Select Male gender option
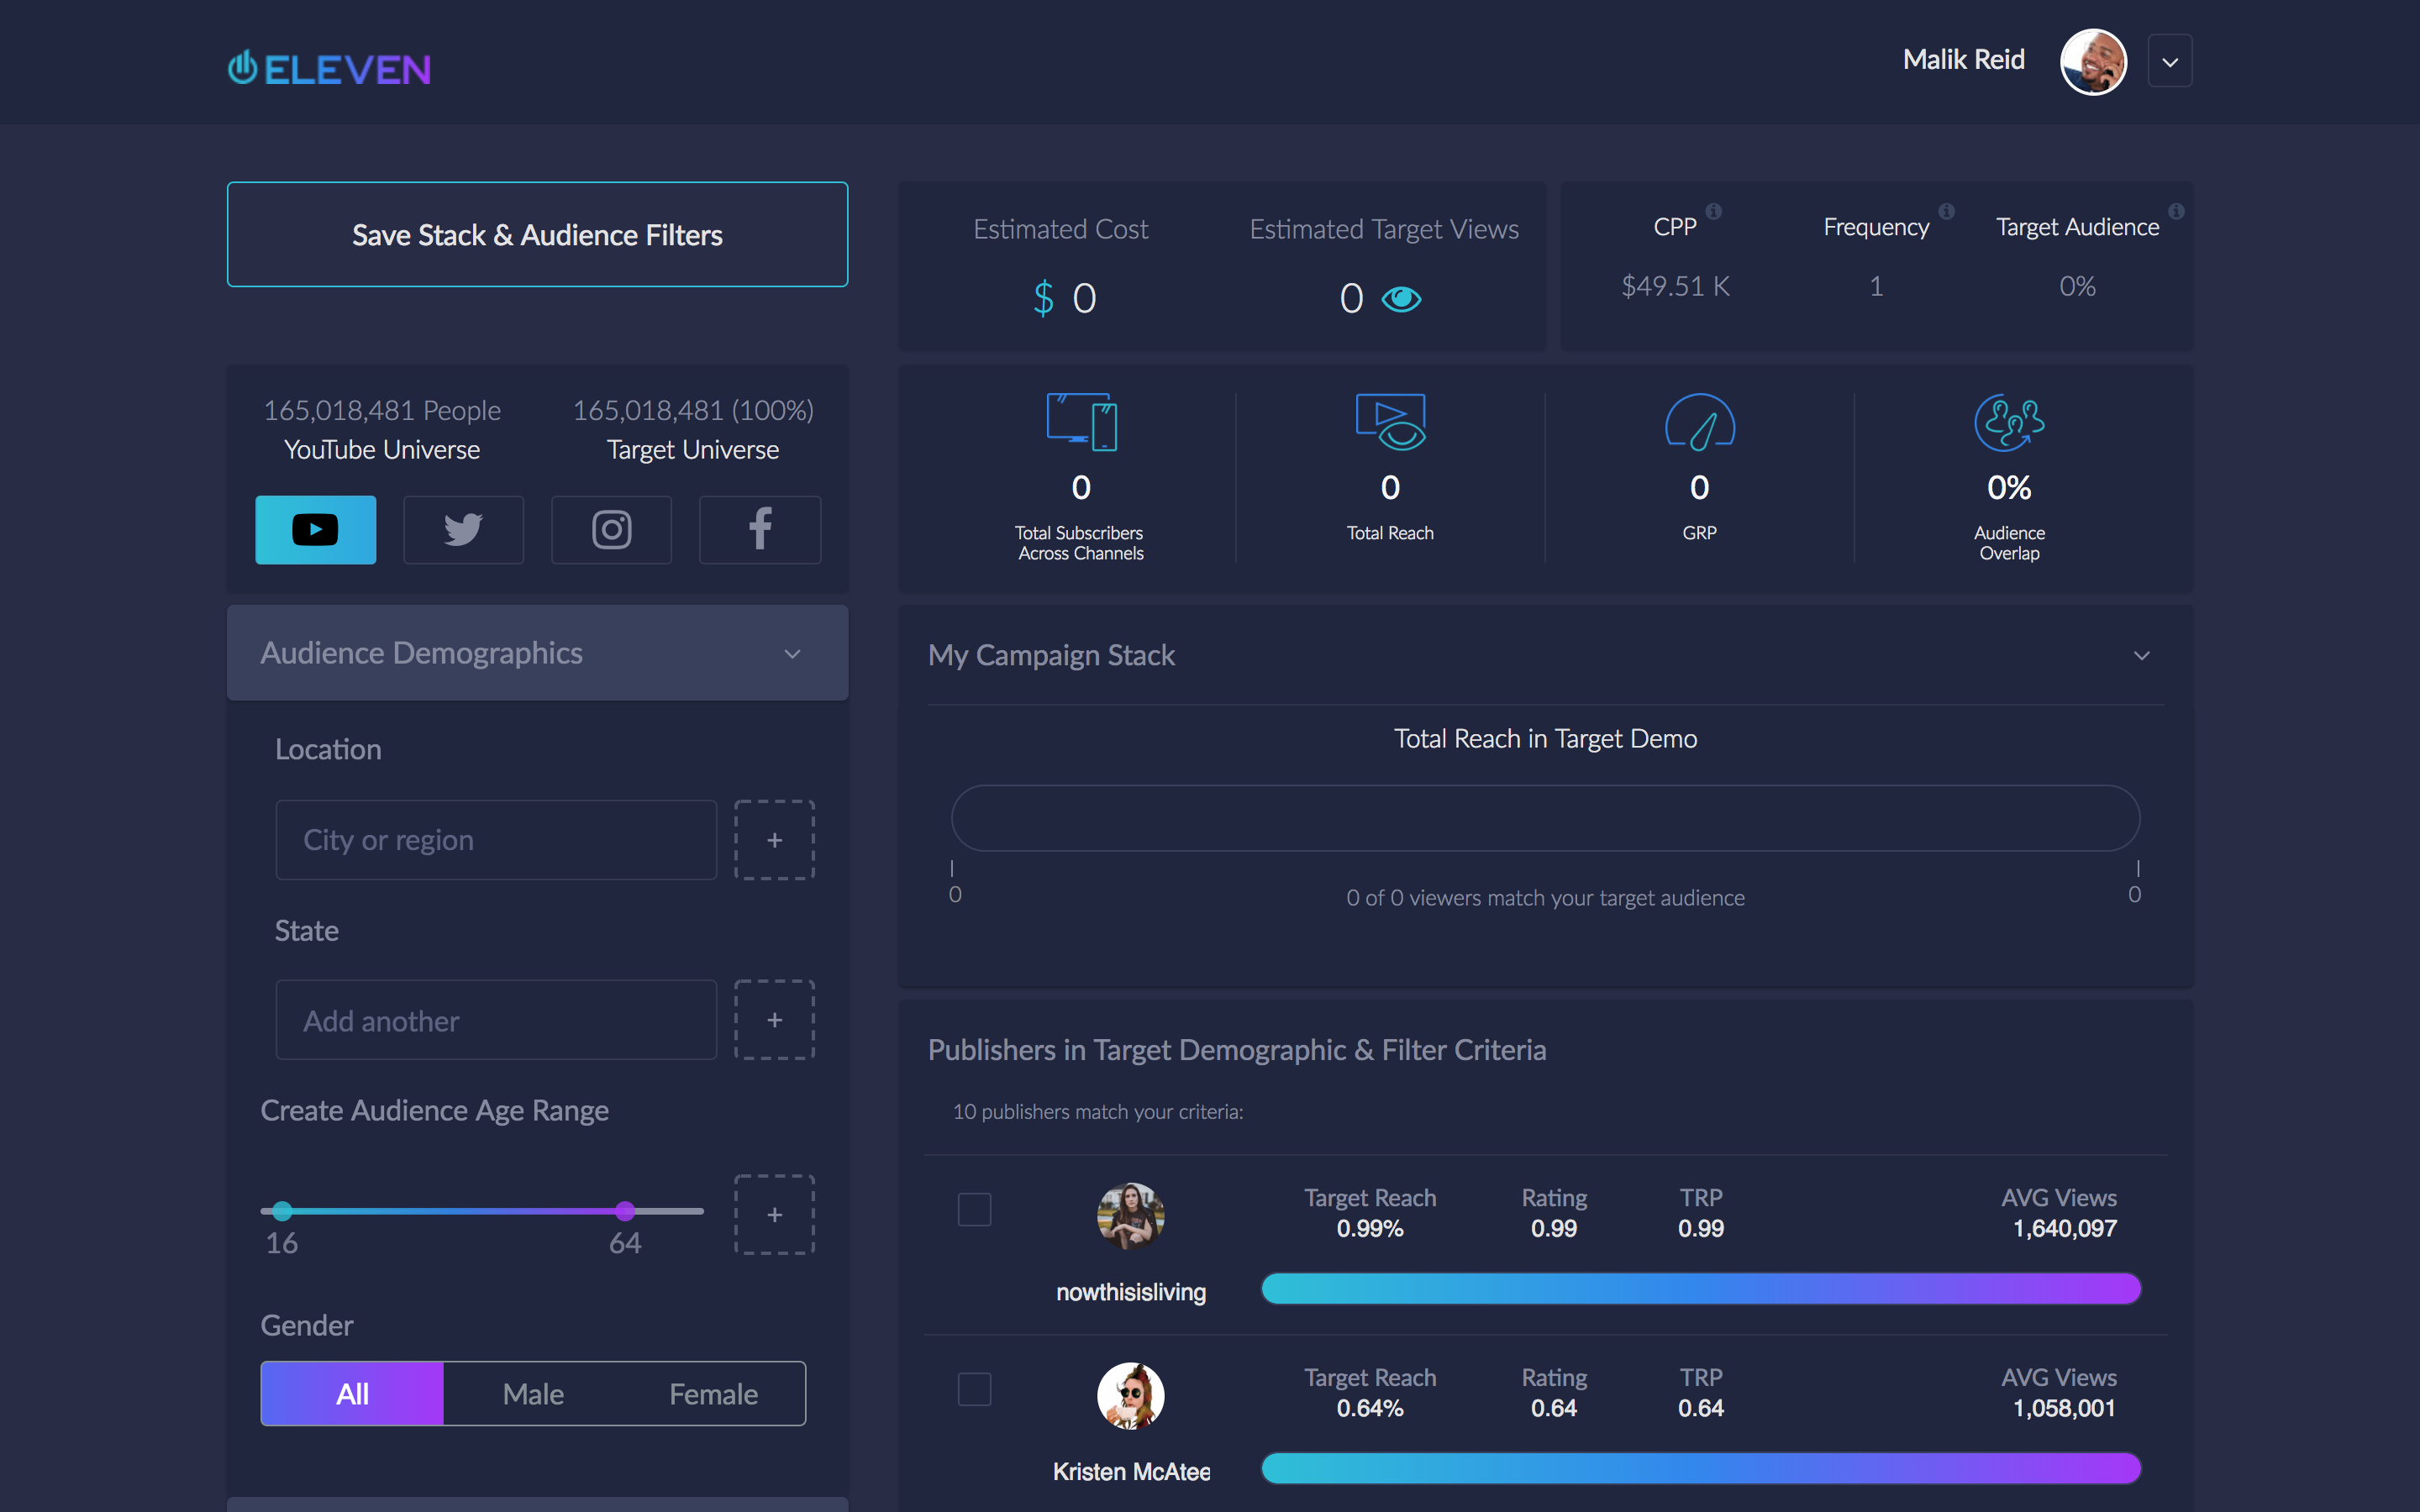 (x=533, y=1393)
